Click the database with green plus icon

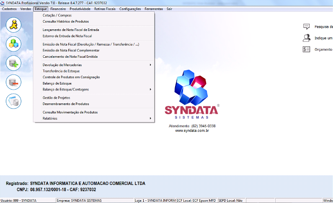[x=13, y=63]
